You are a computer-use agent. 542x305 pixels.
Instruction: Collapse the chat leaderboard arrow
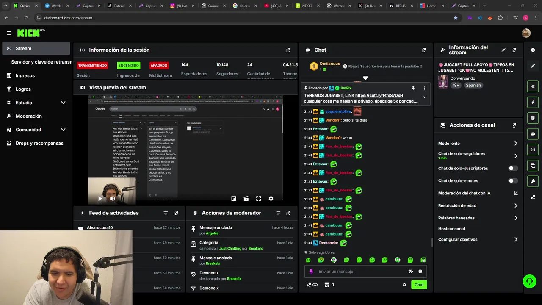click(x=365, y=78)
